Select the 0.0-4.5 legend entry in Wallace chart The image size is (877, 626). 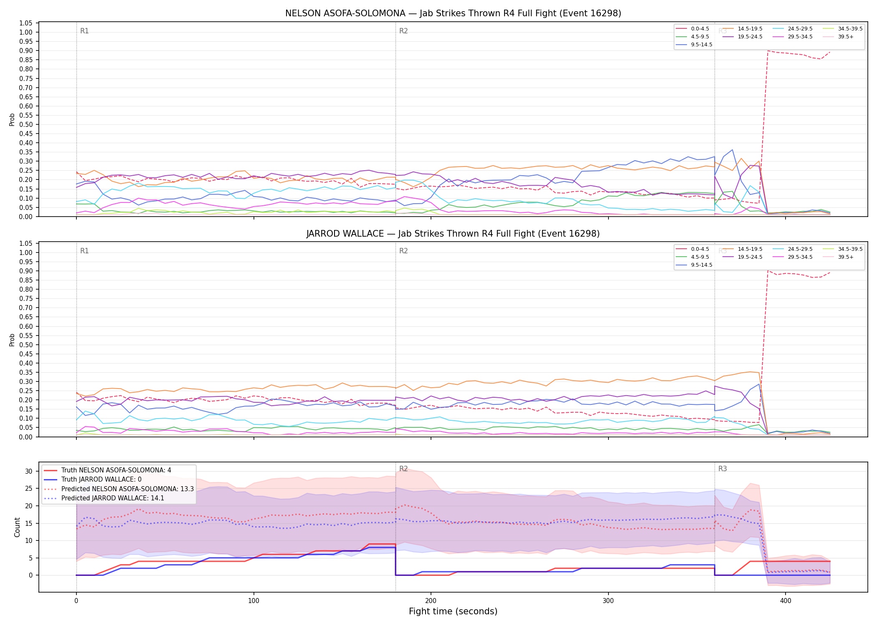coord(693,249)
